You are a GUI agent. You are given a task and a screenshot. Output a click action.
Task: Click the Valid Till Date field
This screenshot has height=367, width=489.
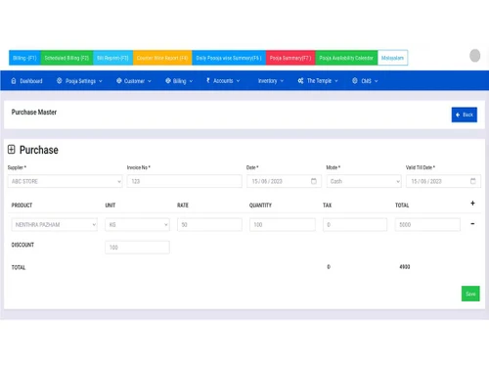tap(443, 181)
